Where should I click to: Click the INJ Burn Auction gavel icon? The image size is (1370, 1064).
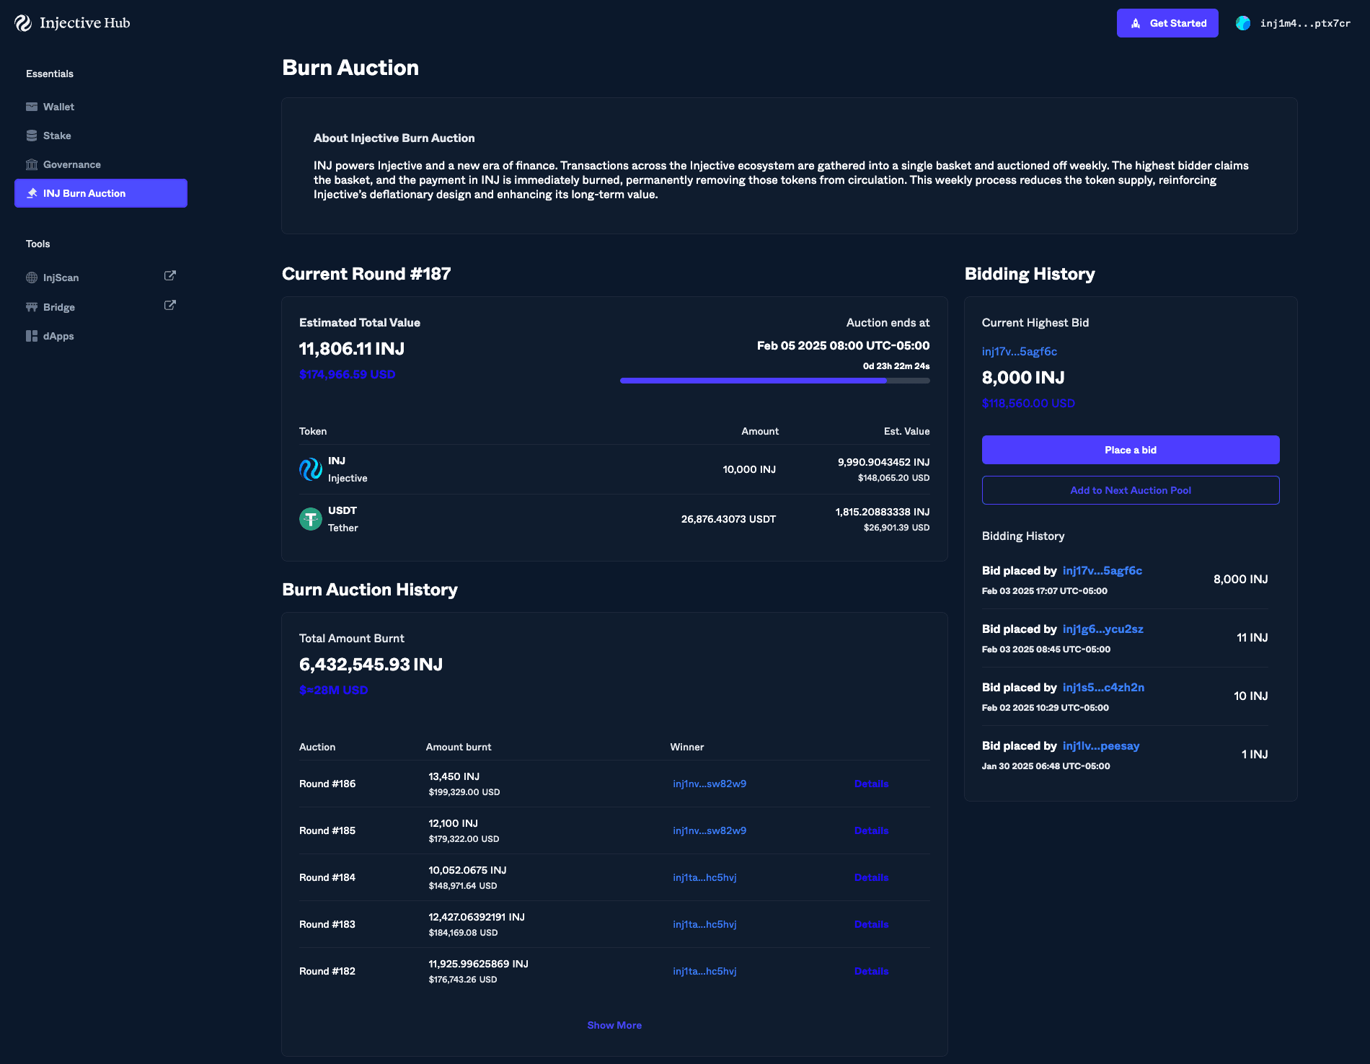32,193
